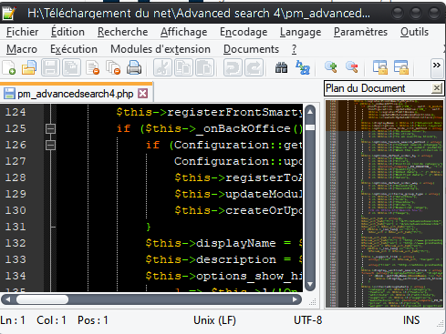Screen dimensions: 446x334
Task: Open the Documents menu
Action: point(251,49)
